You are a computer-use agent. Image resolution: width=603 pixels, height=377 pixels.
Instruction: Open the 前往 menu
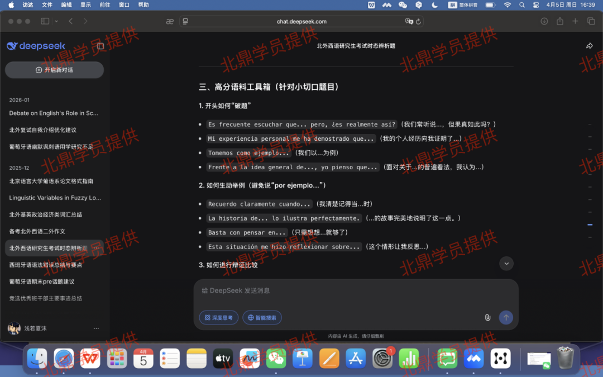click(x=104, y=5)
